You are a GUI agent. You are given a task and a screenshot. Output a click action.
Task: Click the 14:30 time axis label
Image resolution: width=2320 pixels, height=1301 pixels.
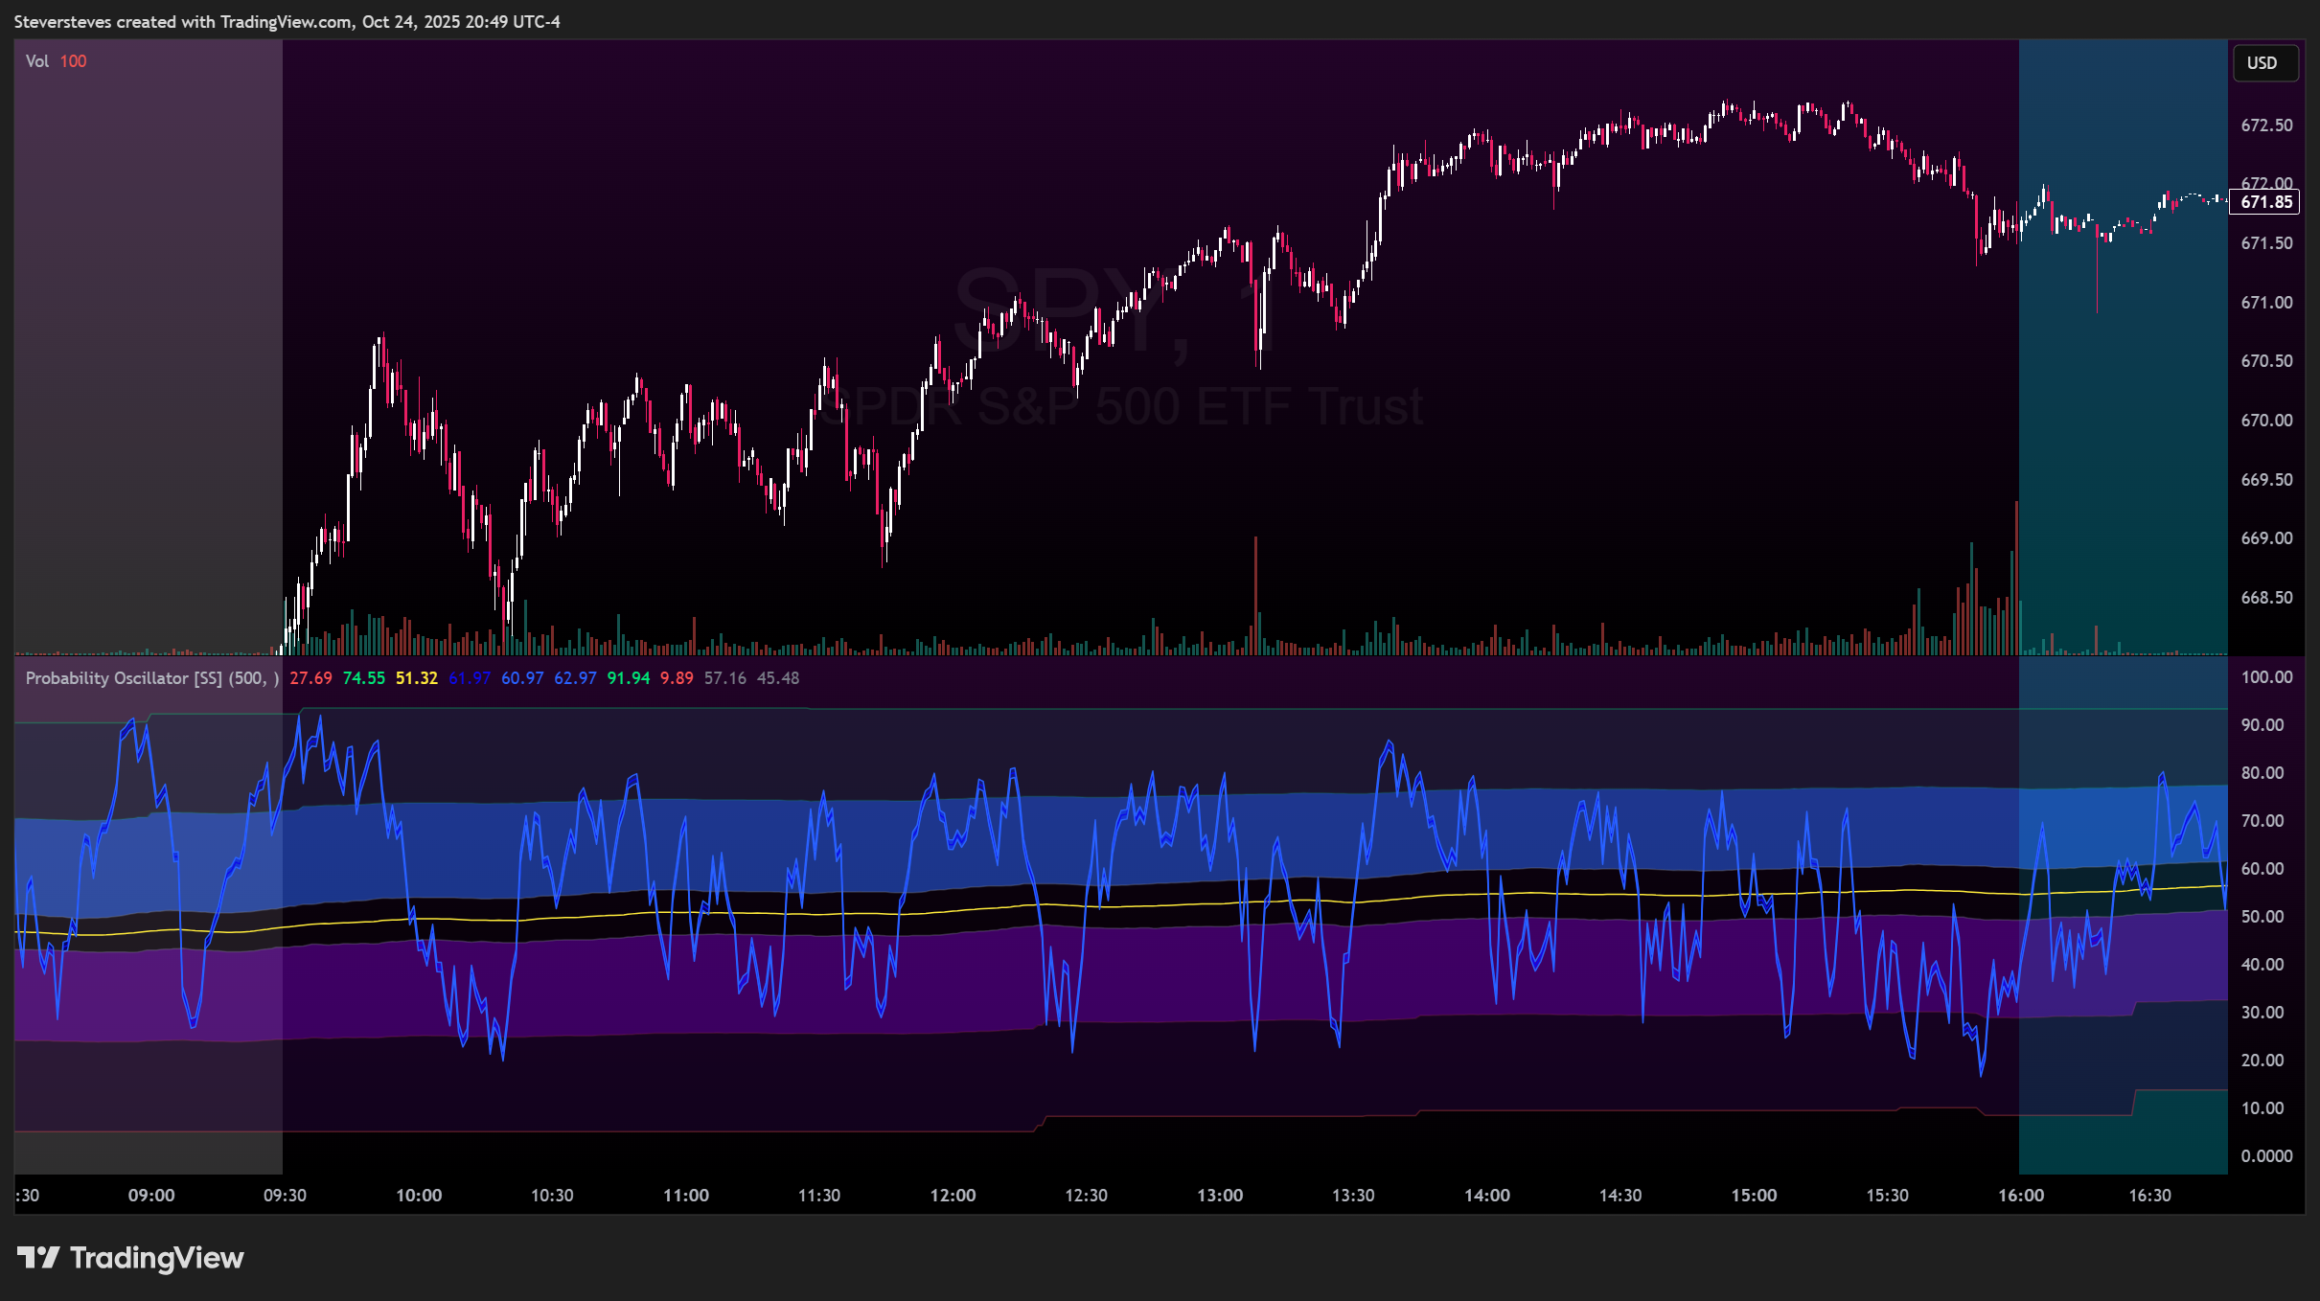[1620, 1196]
